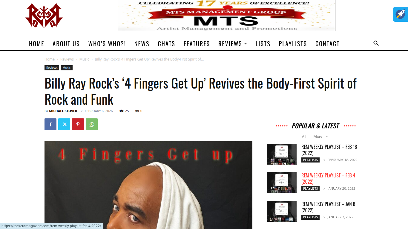Open the search magnifier icon
This screenshot has width=408, height=229.
tap(376, 43)
